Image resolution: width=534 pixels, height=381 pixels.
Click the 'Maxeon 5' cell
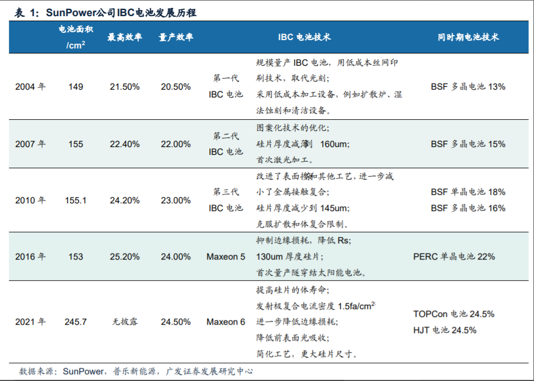click(x=226, y=256)
